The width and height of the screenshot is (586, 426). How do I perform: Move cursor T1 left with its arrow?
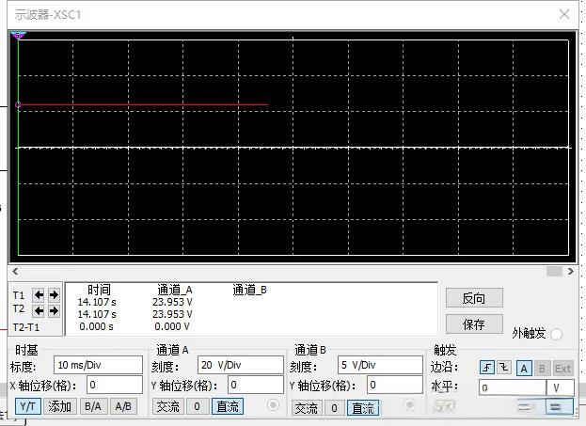point(39,295)
